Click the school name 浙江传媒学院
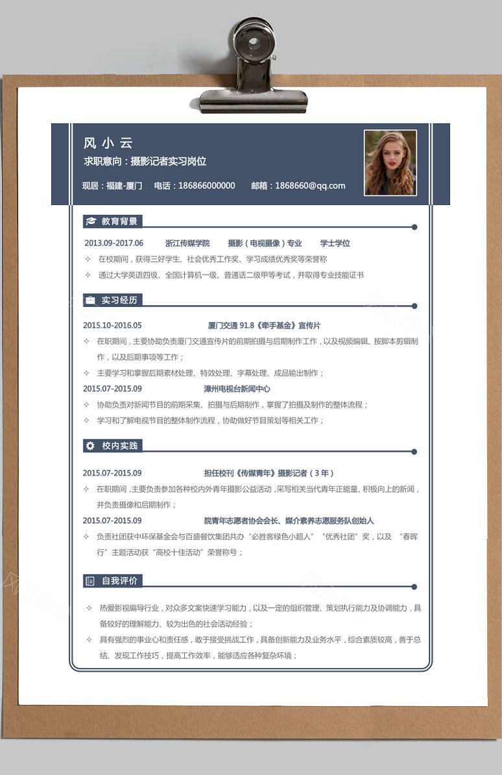 (x=187, y=243)
